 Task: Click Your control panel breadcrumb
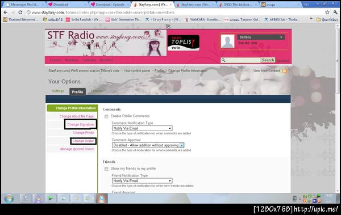[x=137, y=71]
